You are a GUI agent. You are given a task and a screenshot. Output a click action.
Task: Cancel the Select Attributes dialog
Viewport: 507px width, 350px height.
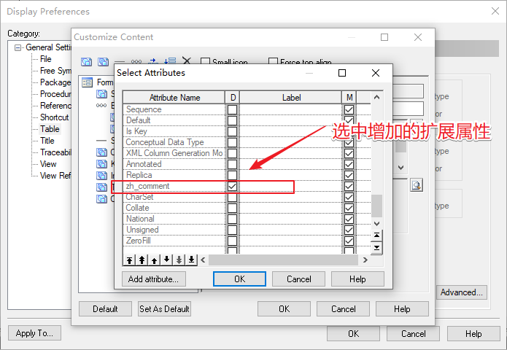pyautogui.click(x=299, y=279)
